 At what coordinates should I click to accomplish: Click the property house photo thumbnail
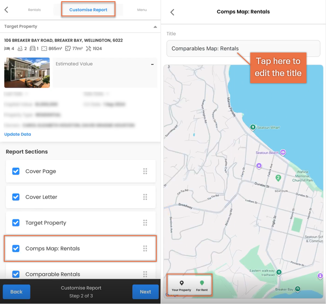27,73
